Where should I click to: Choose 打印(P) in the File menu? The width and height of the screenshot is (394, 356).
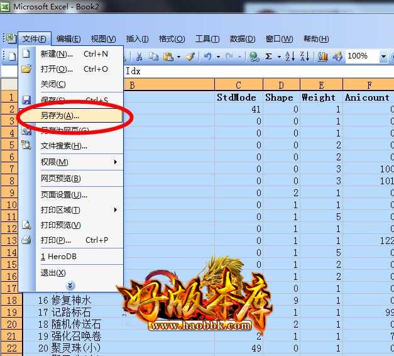(72, 240)
